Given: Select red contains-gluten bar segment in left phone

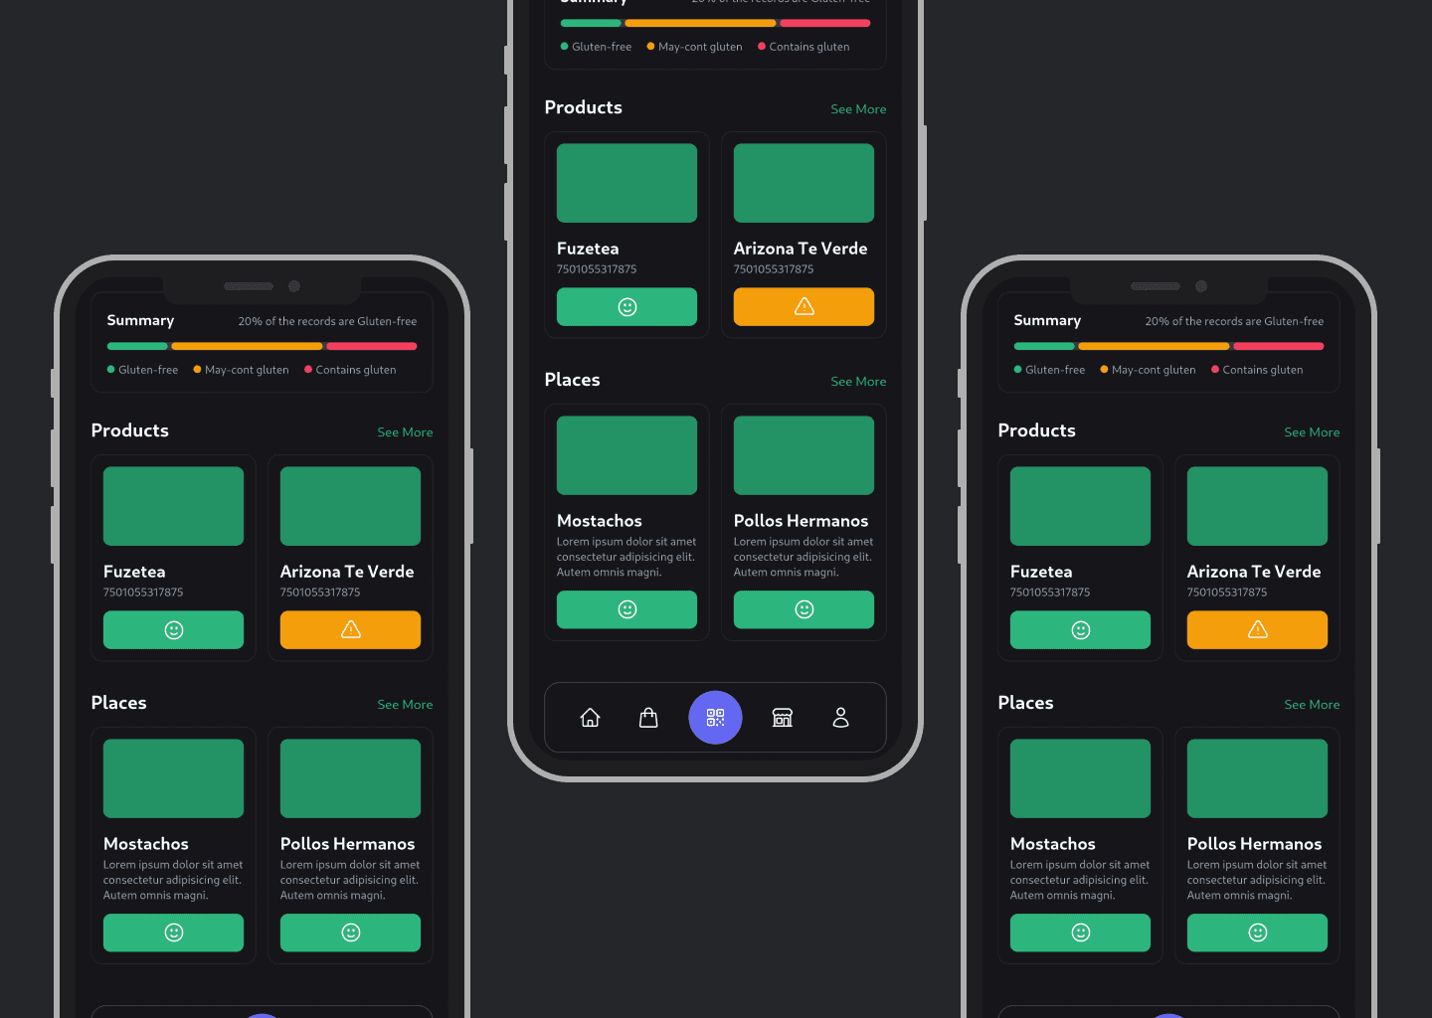Looking at the screenshot, I should (372, 346).
